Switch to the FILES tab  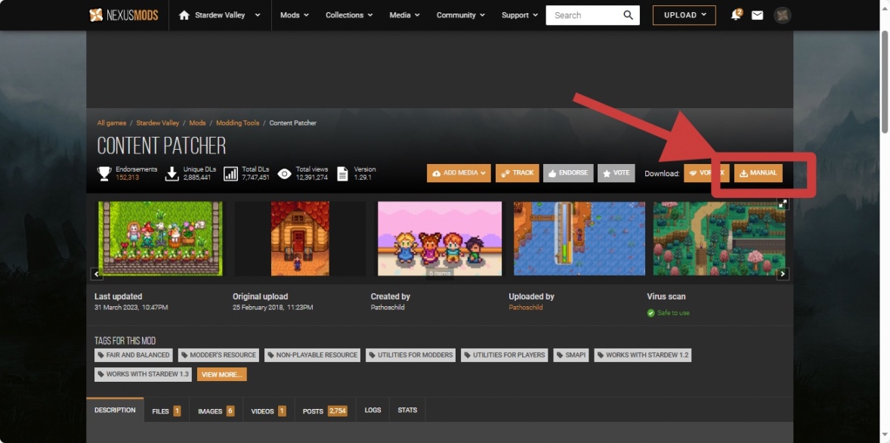pyautogui.click(x=166, y=410)
